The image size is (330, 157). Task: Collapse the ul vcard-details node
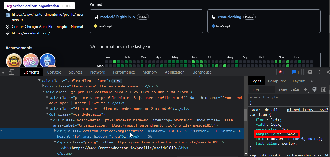tap(48, 114)
